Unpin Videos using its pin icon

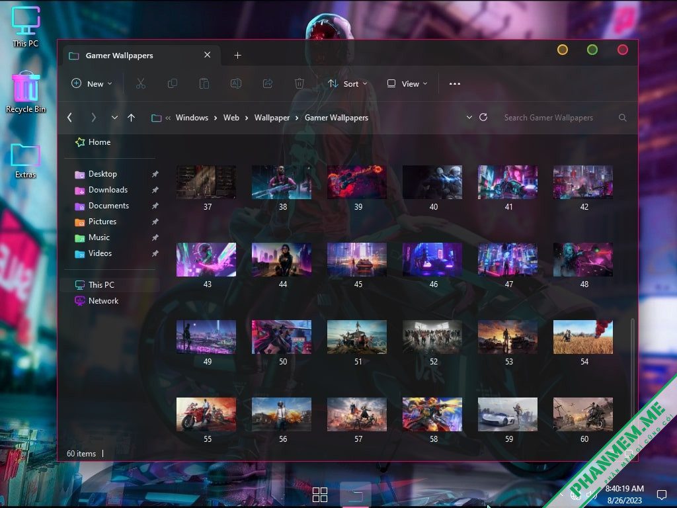click(155, 253)
